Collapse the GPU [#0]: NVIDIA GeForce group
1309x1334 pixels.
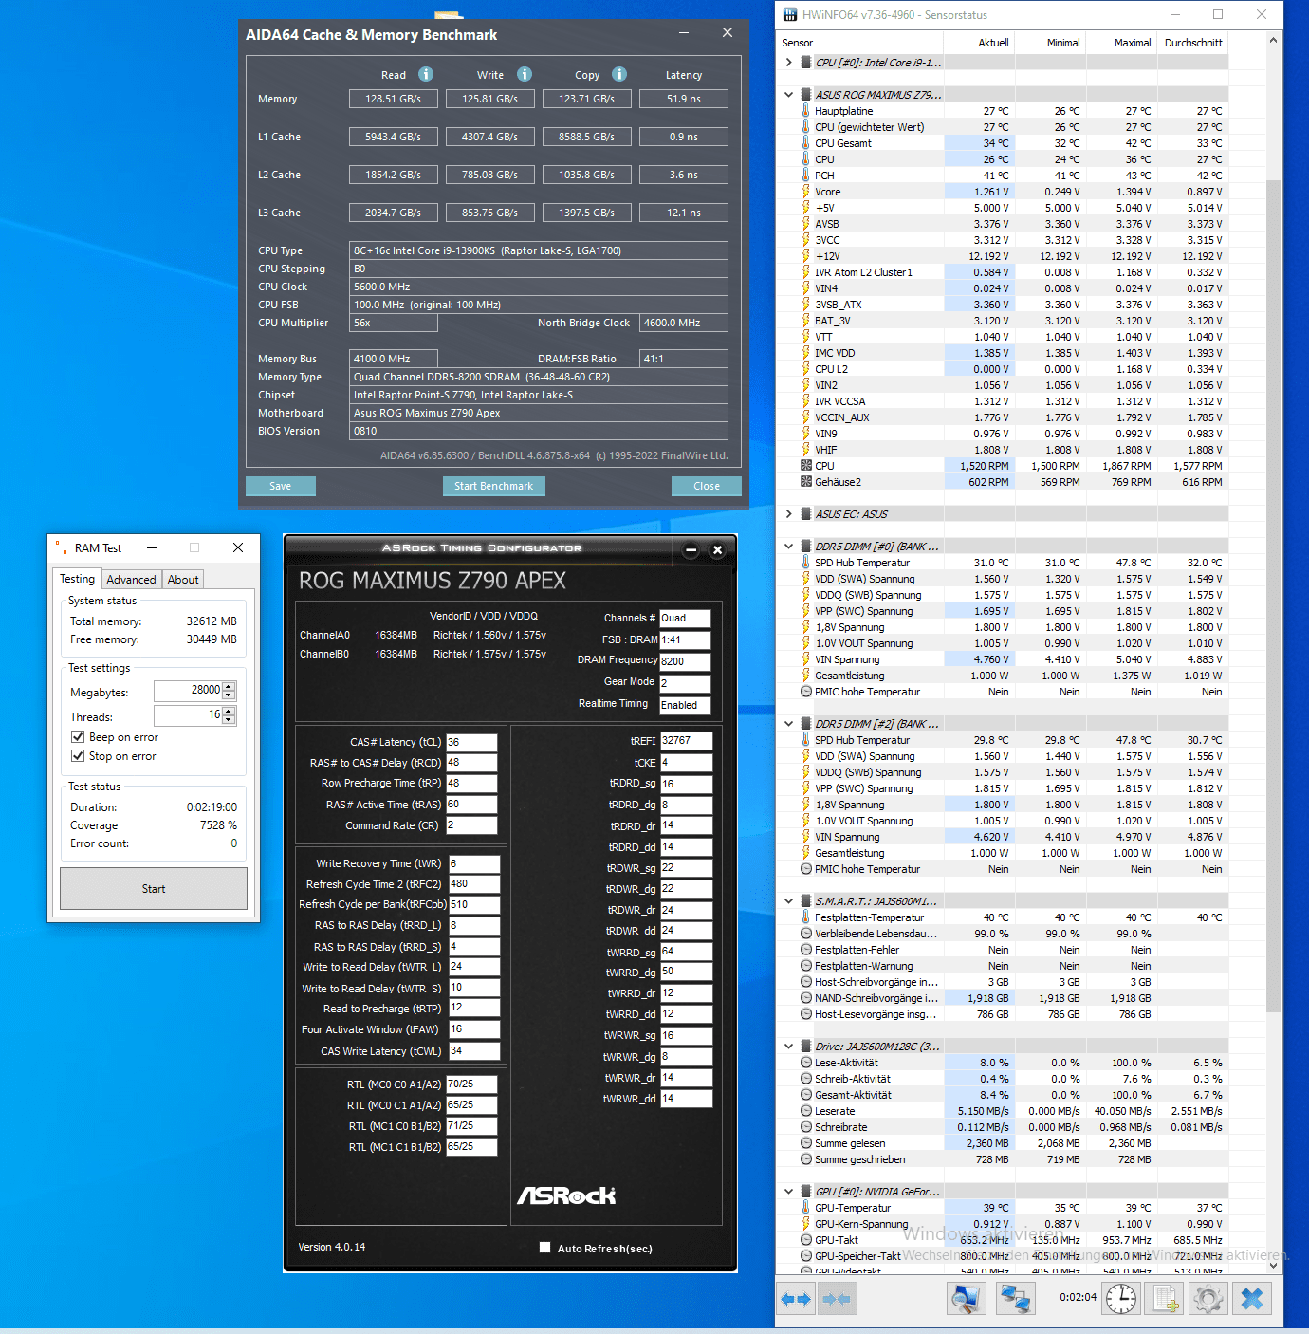click(x=788, y=1192)
